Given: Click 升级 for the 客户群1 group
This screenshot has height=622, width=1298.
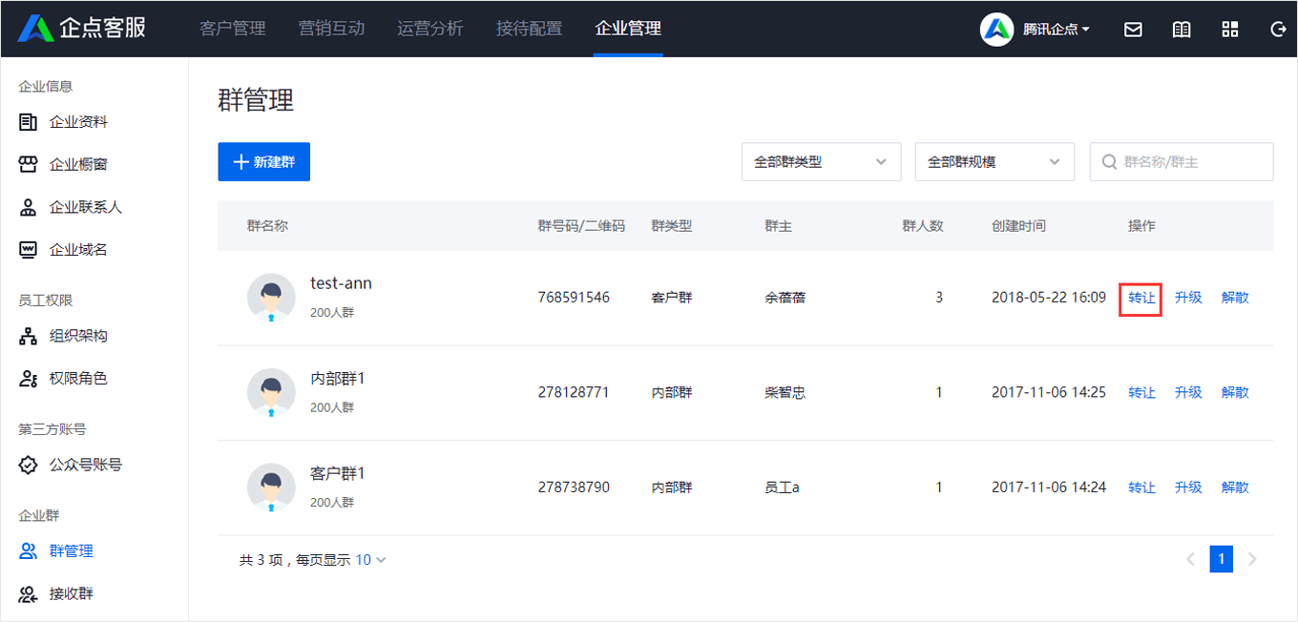Looking at the screenshot, I should (1188, 487).
